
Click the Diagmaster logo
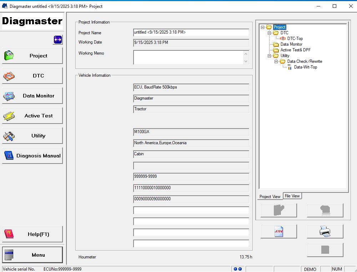pyautogui.click(x=32, y=21)
